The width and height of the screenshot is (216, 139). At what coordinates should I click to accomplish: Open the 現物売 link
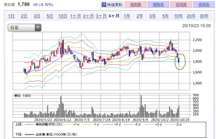[158, 5]
